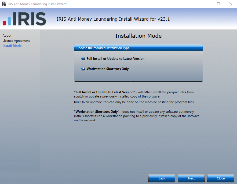Click the blue Close button

pos(221,178)
